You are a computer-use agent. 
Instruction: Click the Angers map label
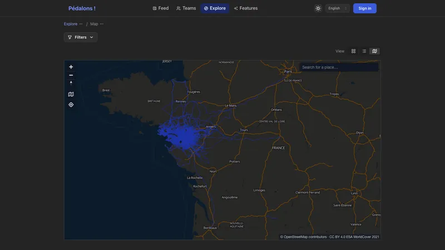pos(211,127)
